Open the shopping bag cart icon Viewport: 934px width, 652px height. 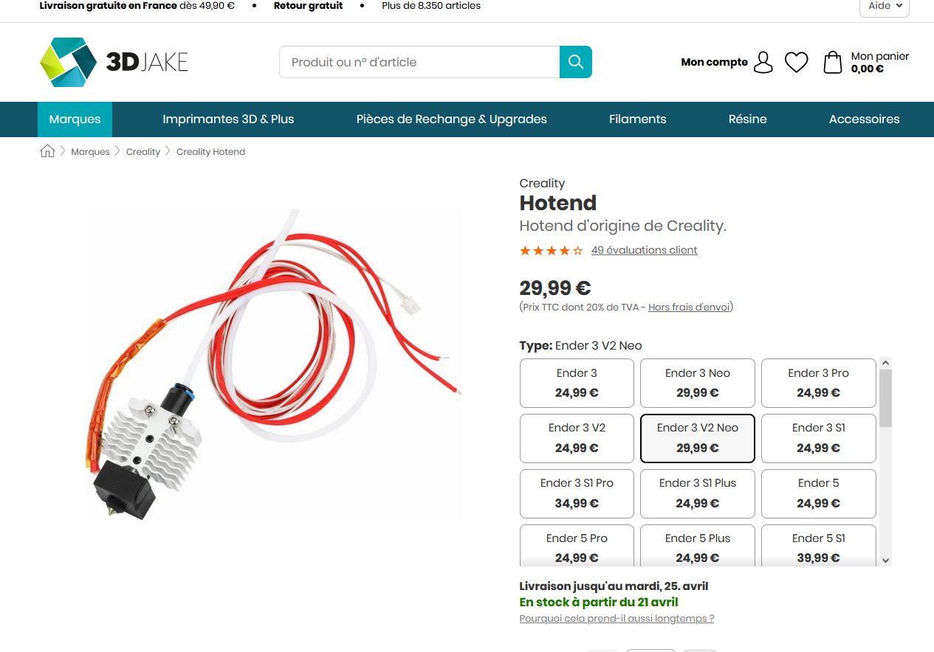click(832, 62)
